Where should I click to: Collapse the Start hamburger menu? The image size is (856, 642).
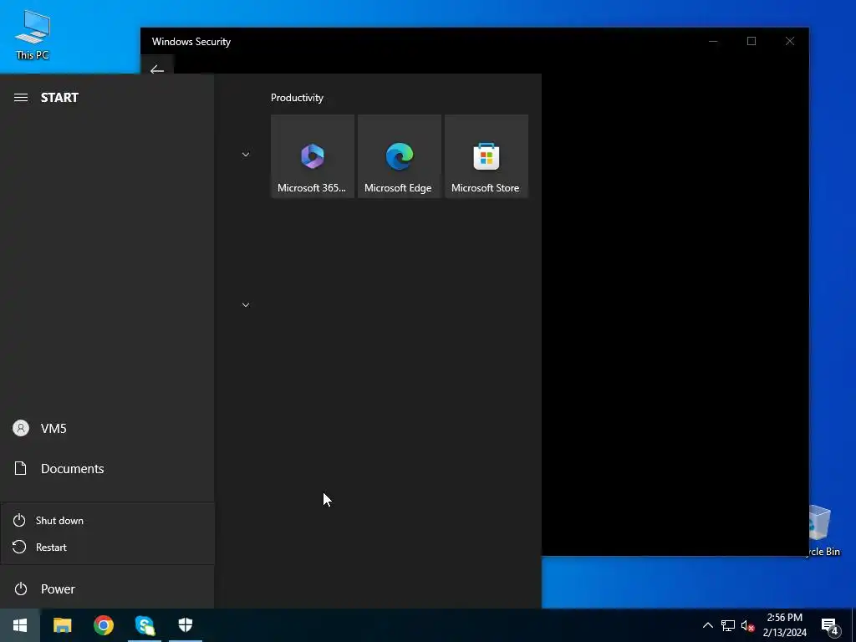[21, 98]
